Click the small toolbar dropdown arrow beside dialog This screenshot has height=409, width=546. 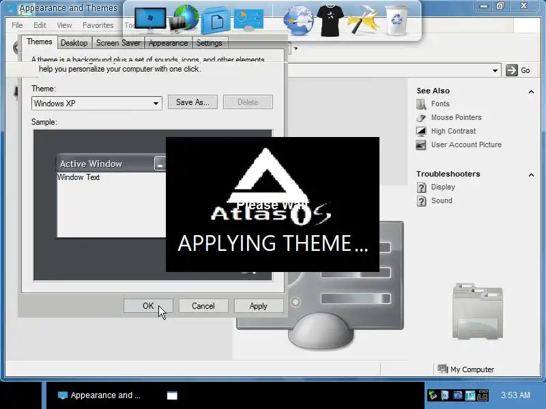coord(296,48)
